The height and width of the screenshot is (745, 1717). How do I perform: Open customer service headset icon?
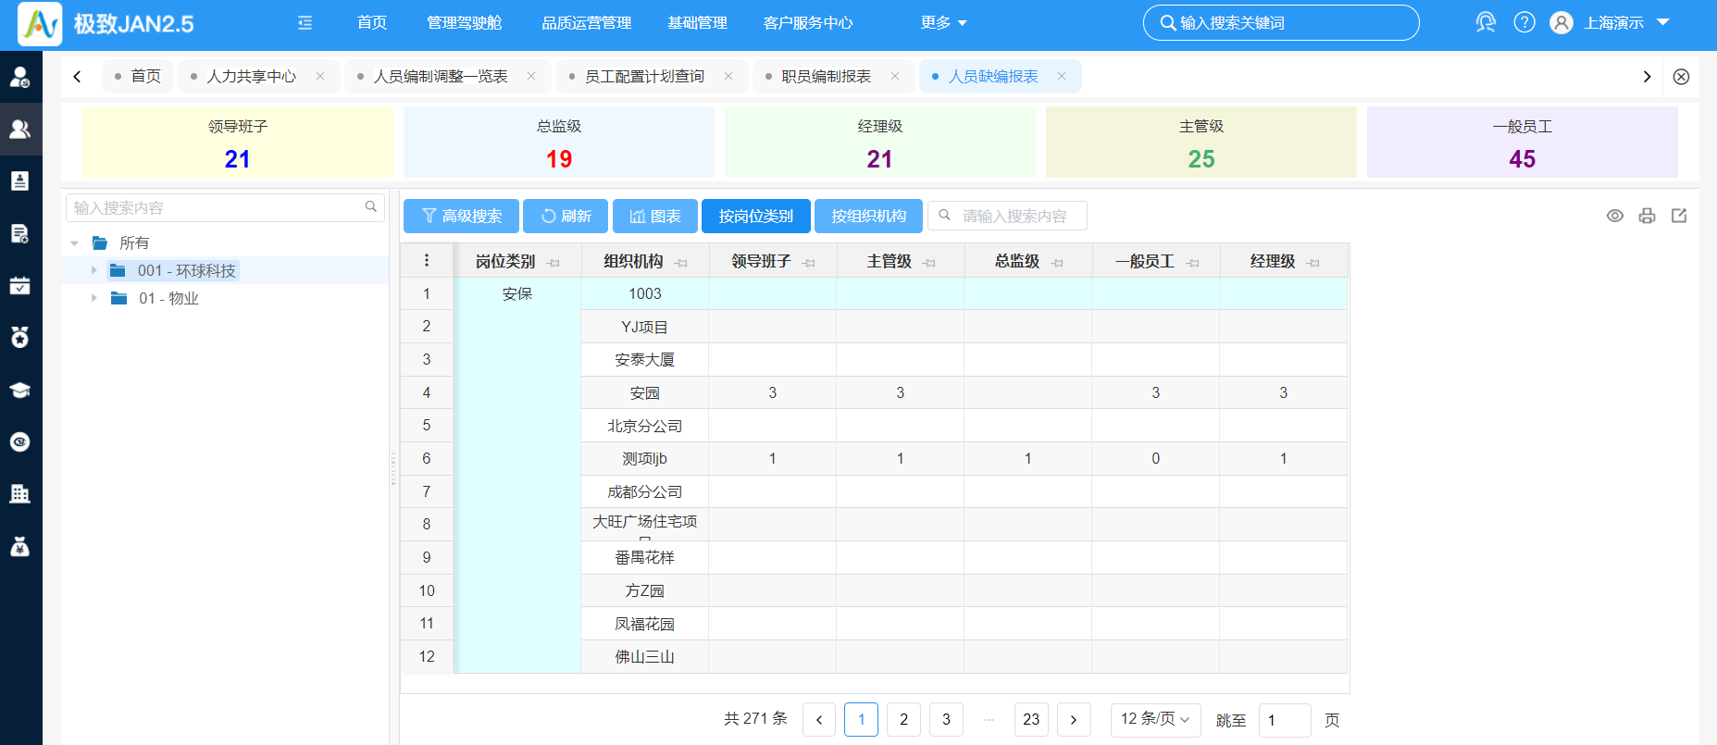pyautogui.click(x=1486, y=22)
